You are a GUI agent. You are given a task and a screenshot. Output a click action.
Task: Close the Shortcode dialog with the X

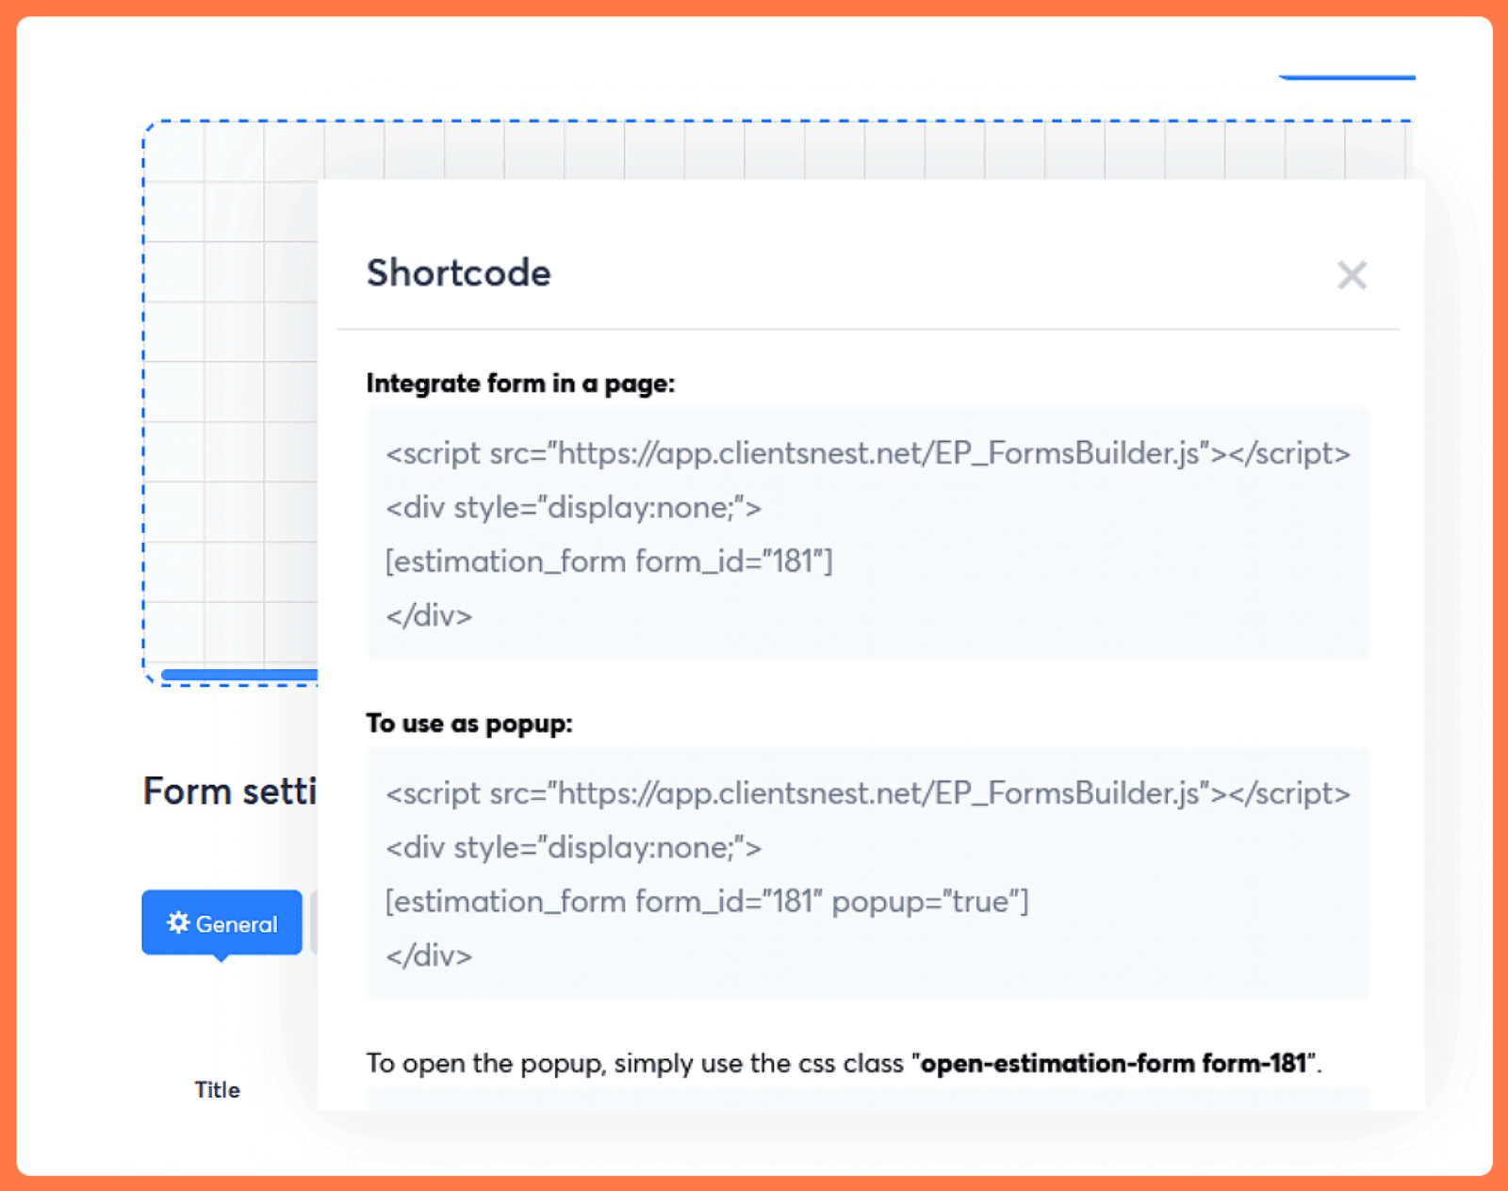(x=1352, y=275)
